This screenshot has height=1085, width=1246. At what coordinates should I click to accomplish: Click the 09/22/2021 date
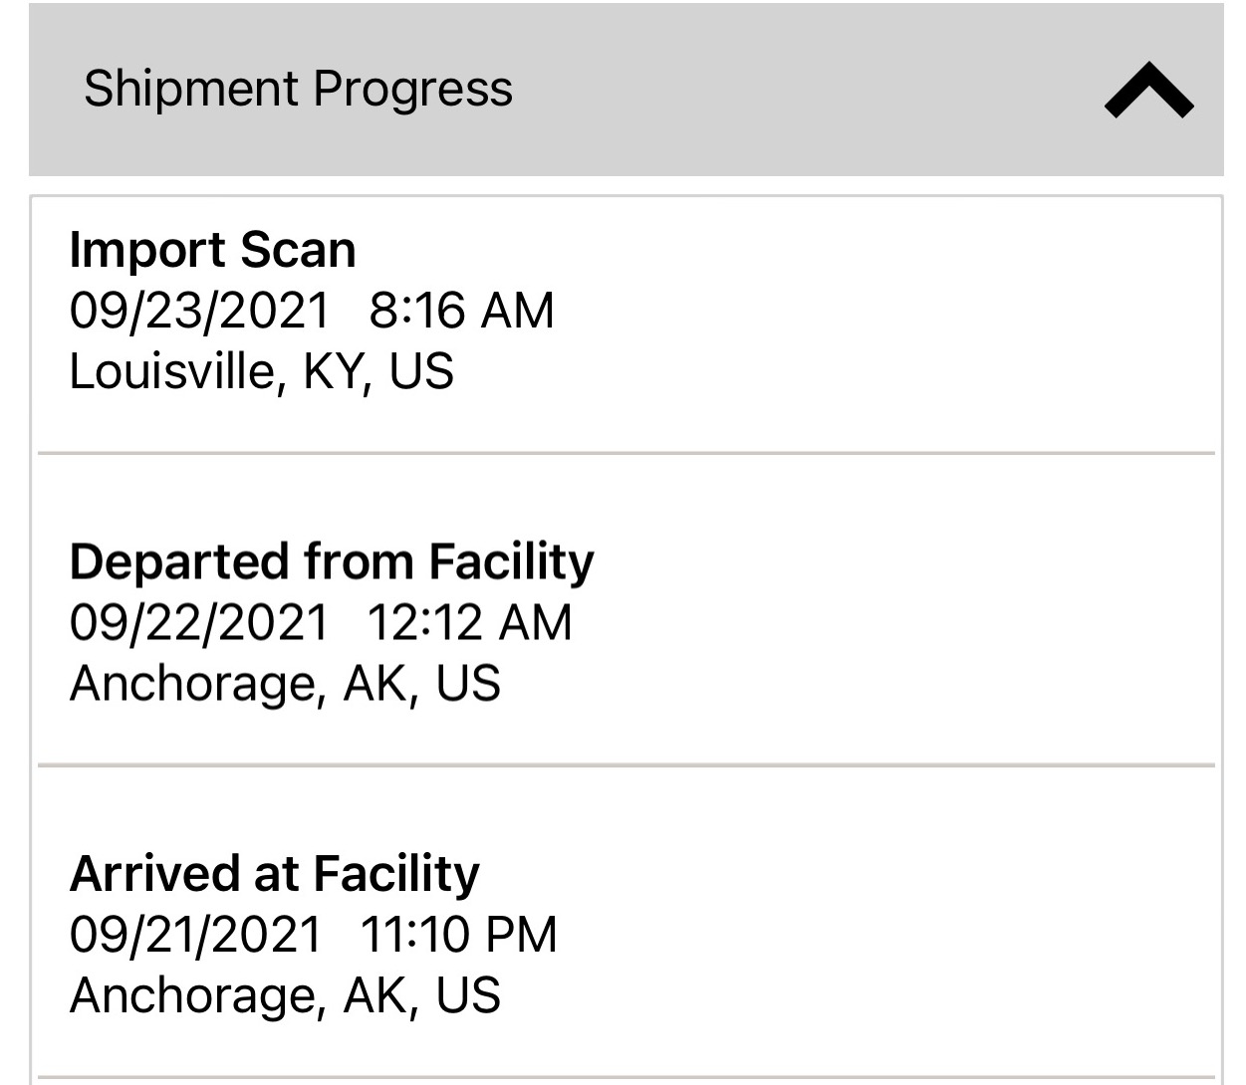tap(198, 623)
